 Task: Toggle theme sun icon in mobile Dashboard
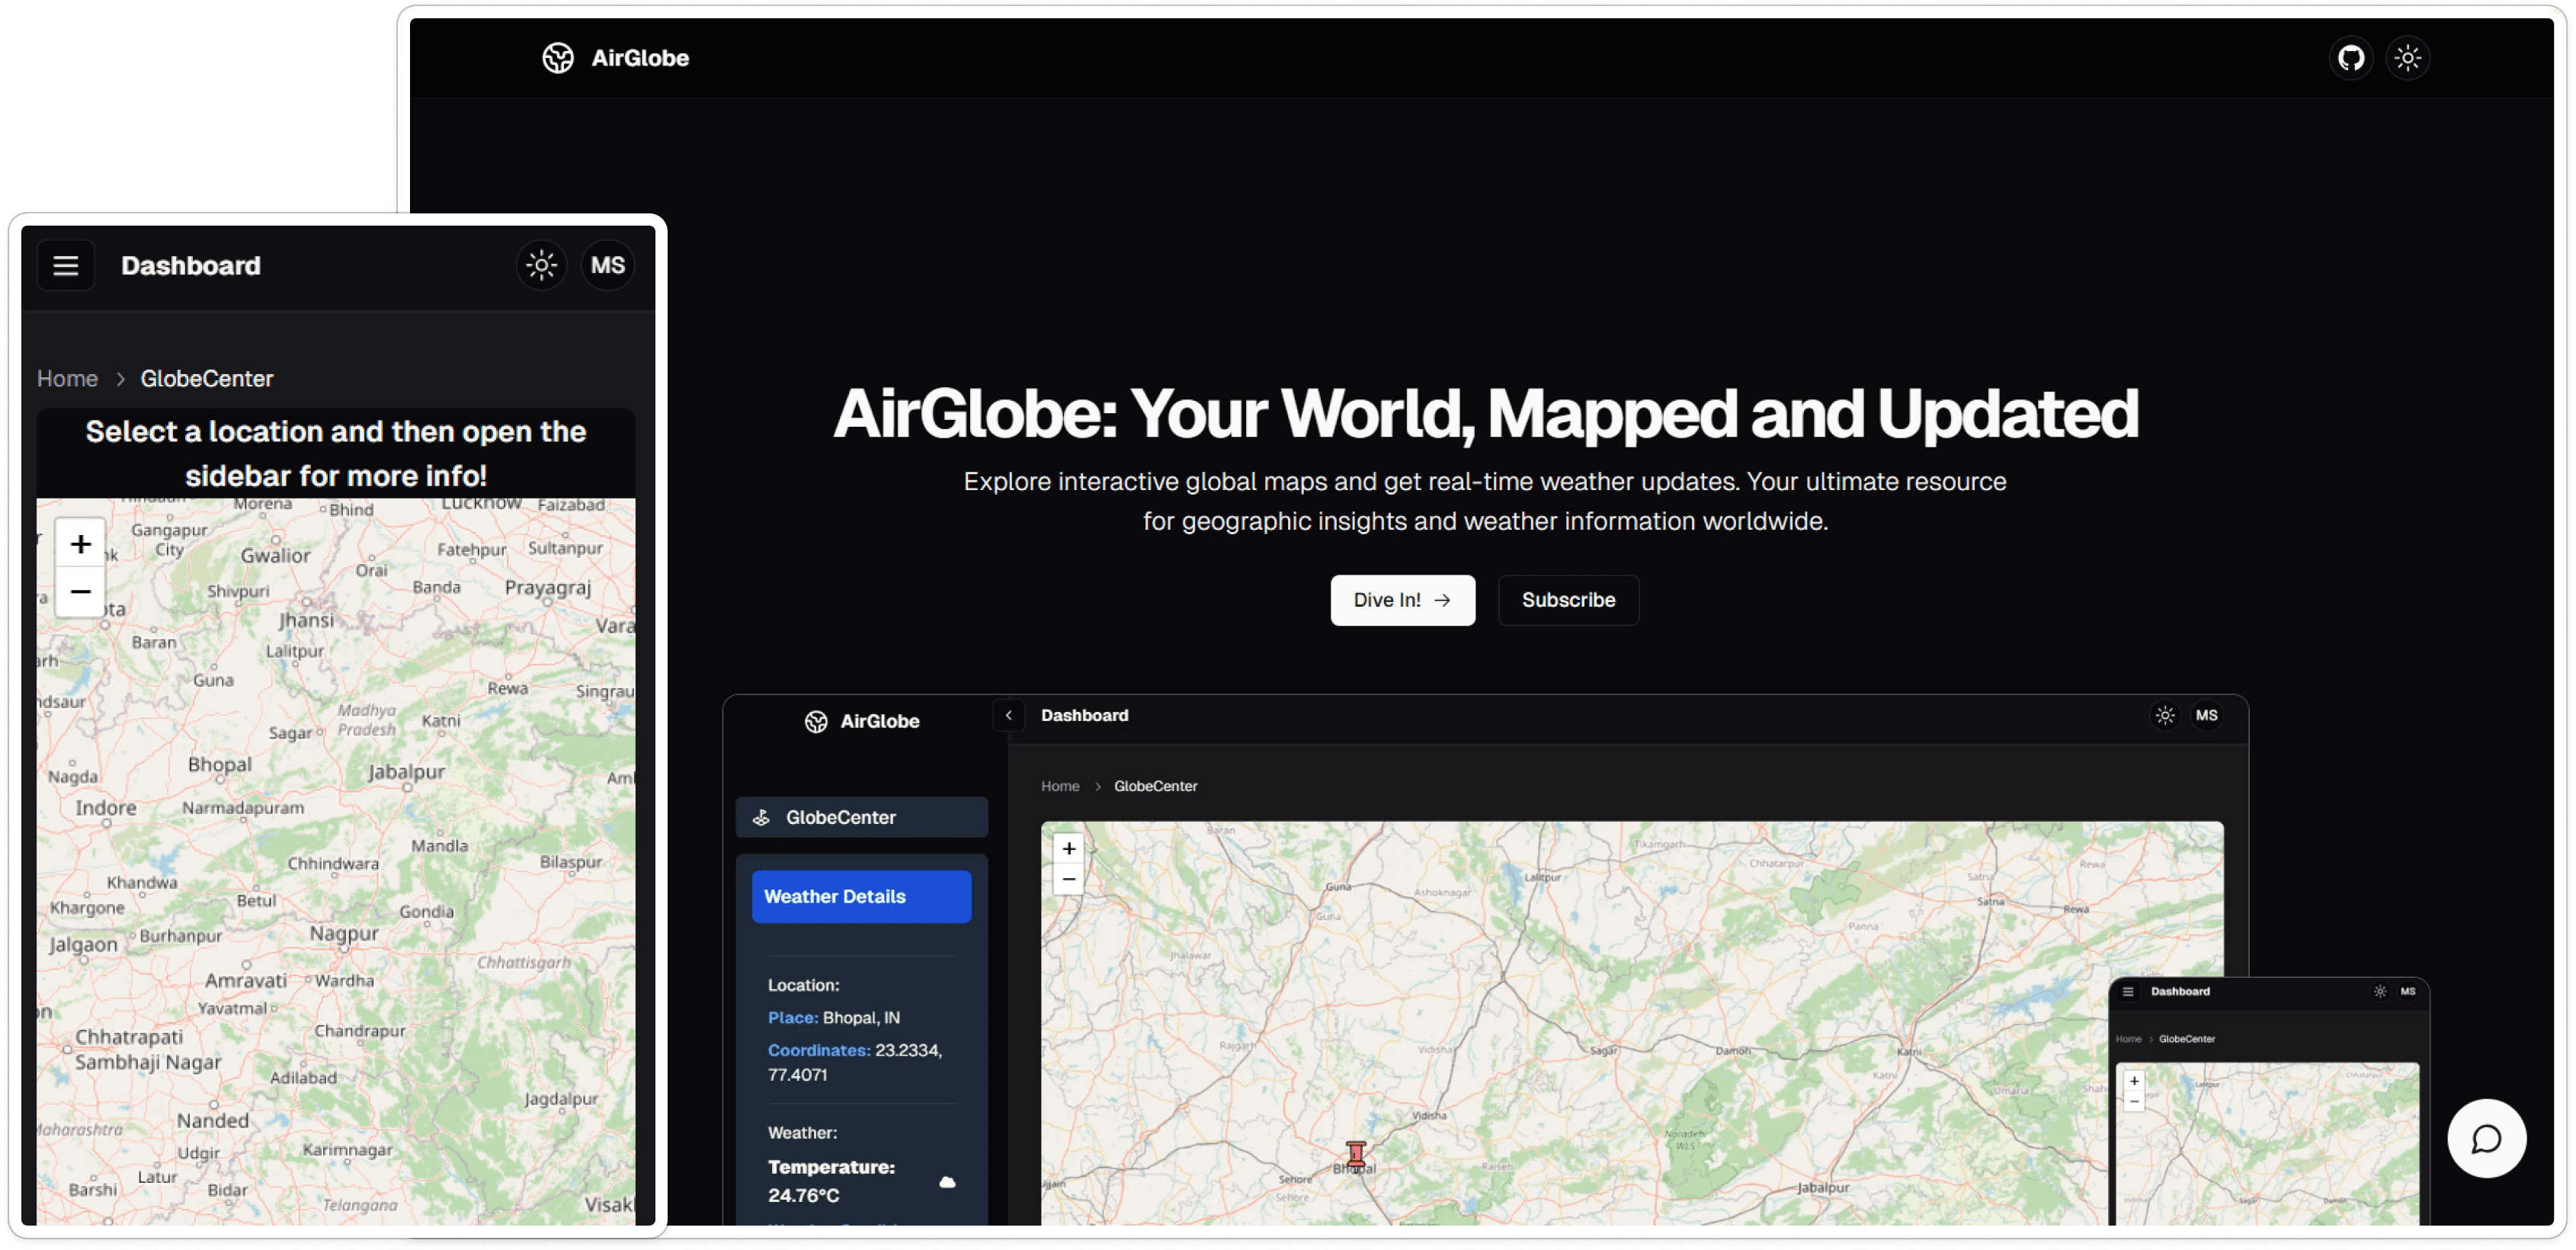click(x=542, y=266)
